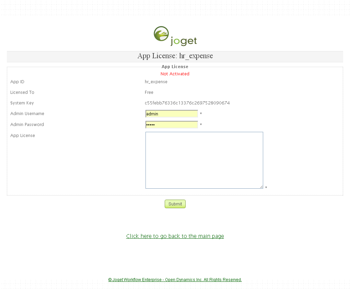Click the Joget logo at top
This screenshot has height=289, width=350.
click(x=175, y=36)
